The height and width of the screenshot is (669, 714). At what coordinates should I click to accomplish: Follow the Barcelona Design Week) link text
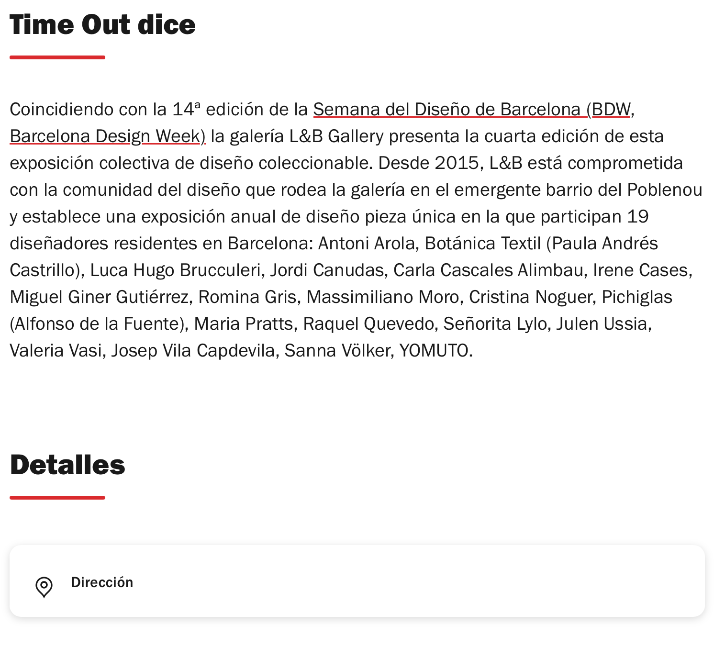pyautogui.click(x=108, y=136)
